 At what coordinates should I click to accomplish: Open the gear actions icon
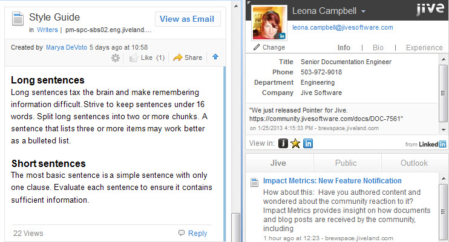(x=116, y=58)
